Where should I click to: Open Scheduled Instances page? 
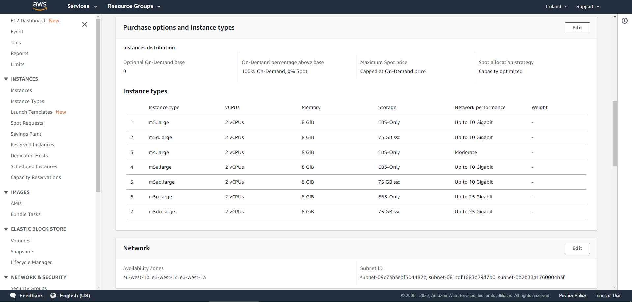coord(34,166)
